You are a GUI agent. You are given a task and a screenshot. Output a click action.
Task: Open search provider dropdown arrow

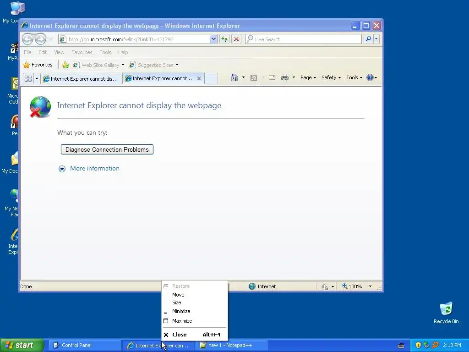376,39
